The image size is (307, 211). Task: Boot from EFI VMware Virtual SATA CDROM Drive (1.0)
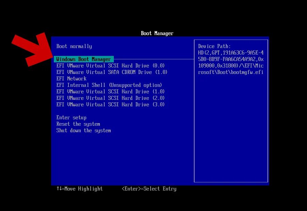tap(112, 72)
